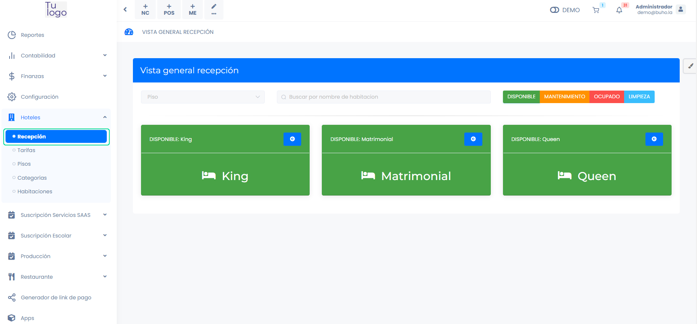Click the Administrador user avatar icon
Viewport: 697px width, 324px height.
tap(681, 10)
